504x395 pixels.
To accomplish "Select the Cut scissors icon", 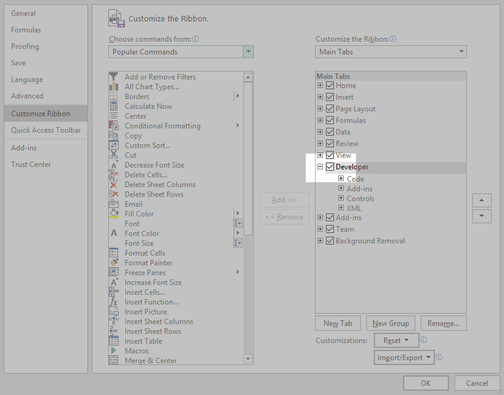I will coord(114,155).
